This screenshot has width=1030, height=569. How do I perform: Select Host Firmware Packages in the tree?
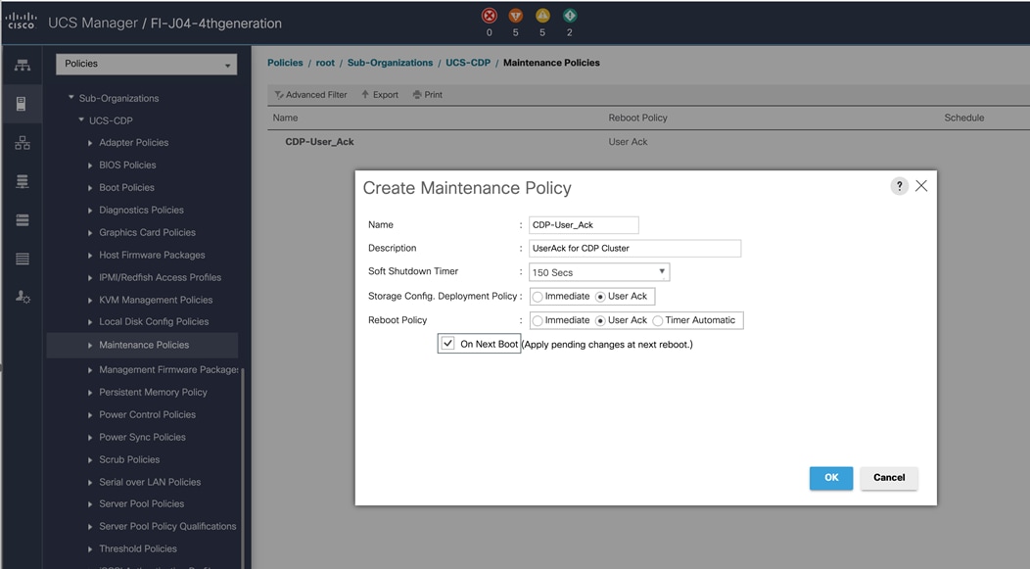tap(152, 255)
